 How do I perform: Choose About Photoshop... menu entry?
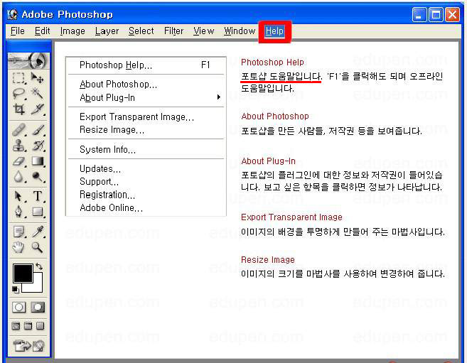click(146, 85)
